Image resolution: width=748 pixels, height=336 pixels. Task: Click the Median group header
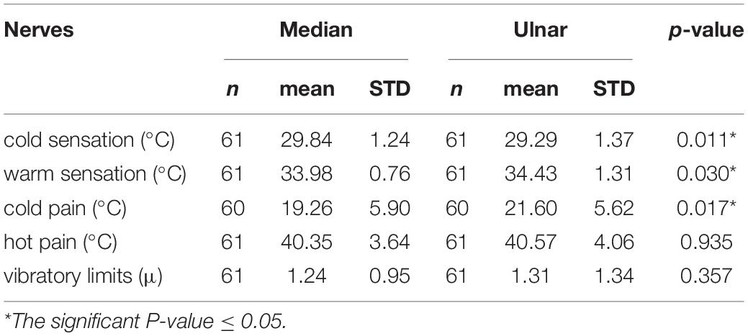pyautogui.click(x=315, y=30)
